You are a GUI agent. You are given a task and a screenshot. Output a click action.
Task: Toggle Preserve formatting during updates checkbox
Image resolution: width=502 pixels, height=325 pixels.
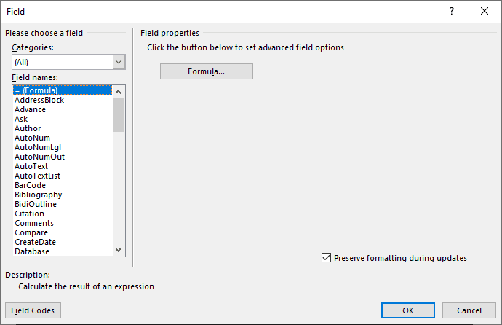point(326,258)
